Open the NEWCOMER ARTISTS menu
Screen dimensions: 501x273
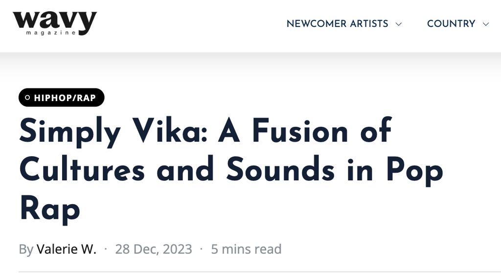pos(337,24)
